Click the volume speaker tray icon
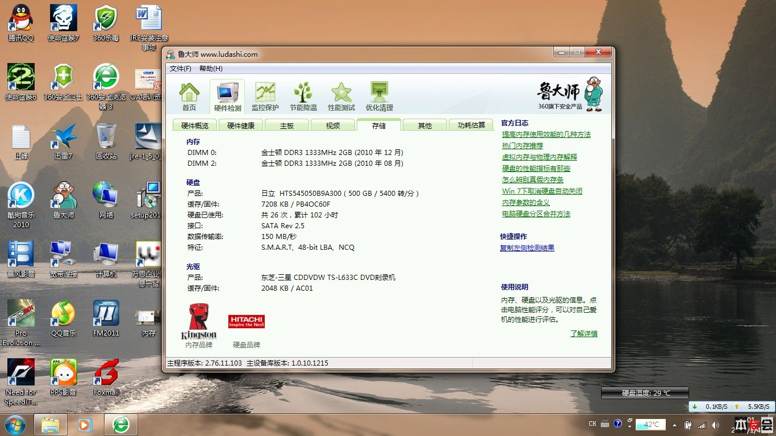The width and height of the screenshot is (776, 436). [x=715, y=425]
